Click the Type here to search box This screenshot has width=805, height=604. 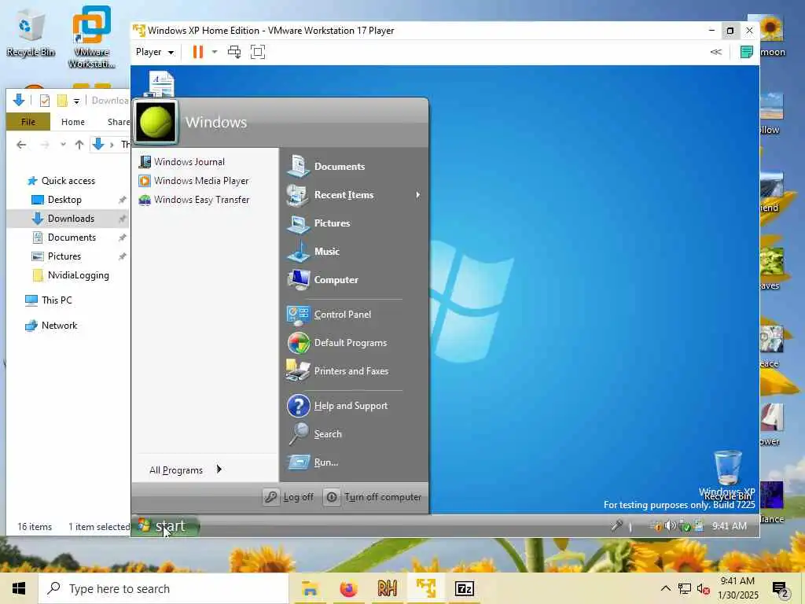(164, 588)
